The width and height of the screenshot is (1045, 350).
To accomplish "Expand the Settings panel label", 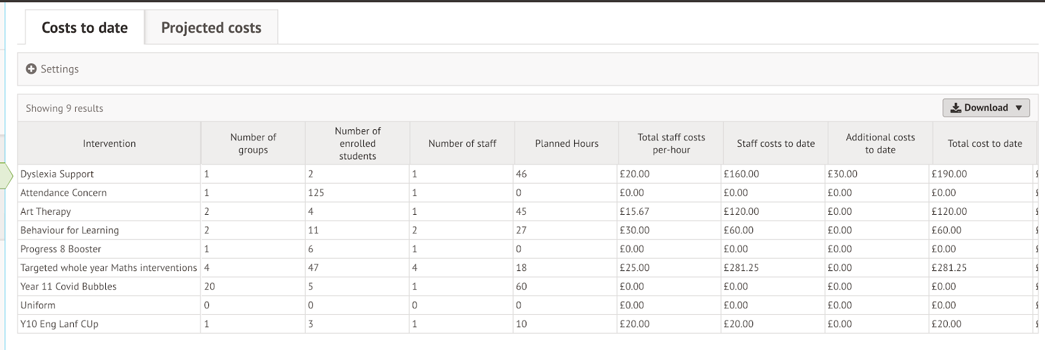I will (x=59, y=69).
